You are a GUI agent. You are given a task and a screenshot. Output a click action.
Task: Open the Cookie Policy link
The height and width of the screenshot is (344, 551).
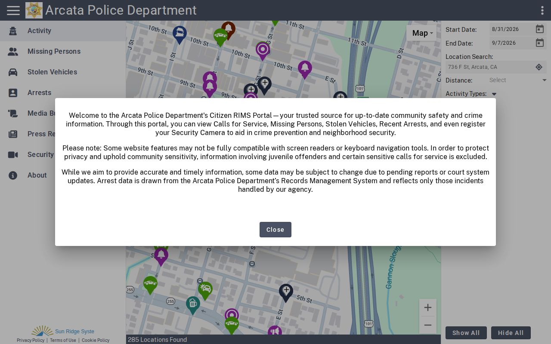click(96, 340)
